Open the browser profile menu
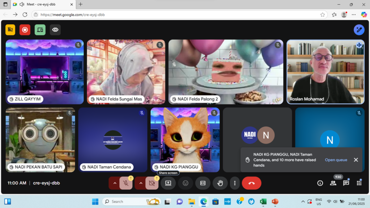370x208 pixels. click(x=344, y=14)
